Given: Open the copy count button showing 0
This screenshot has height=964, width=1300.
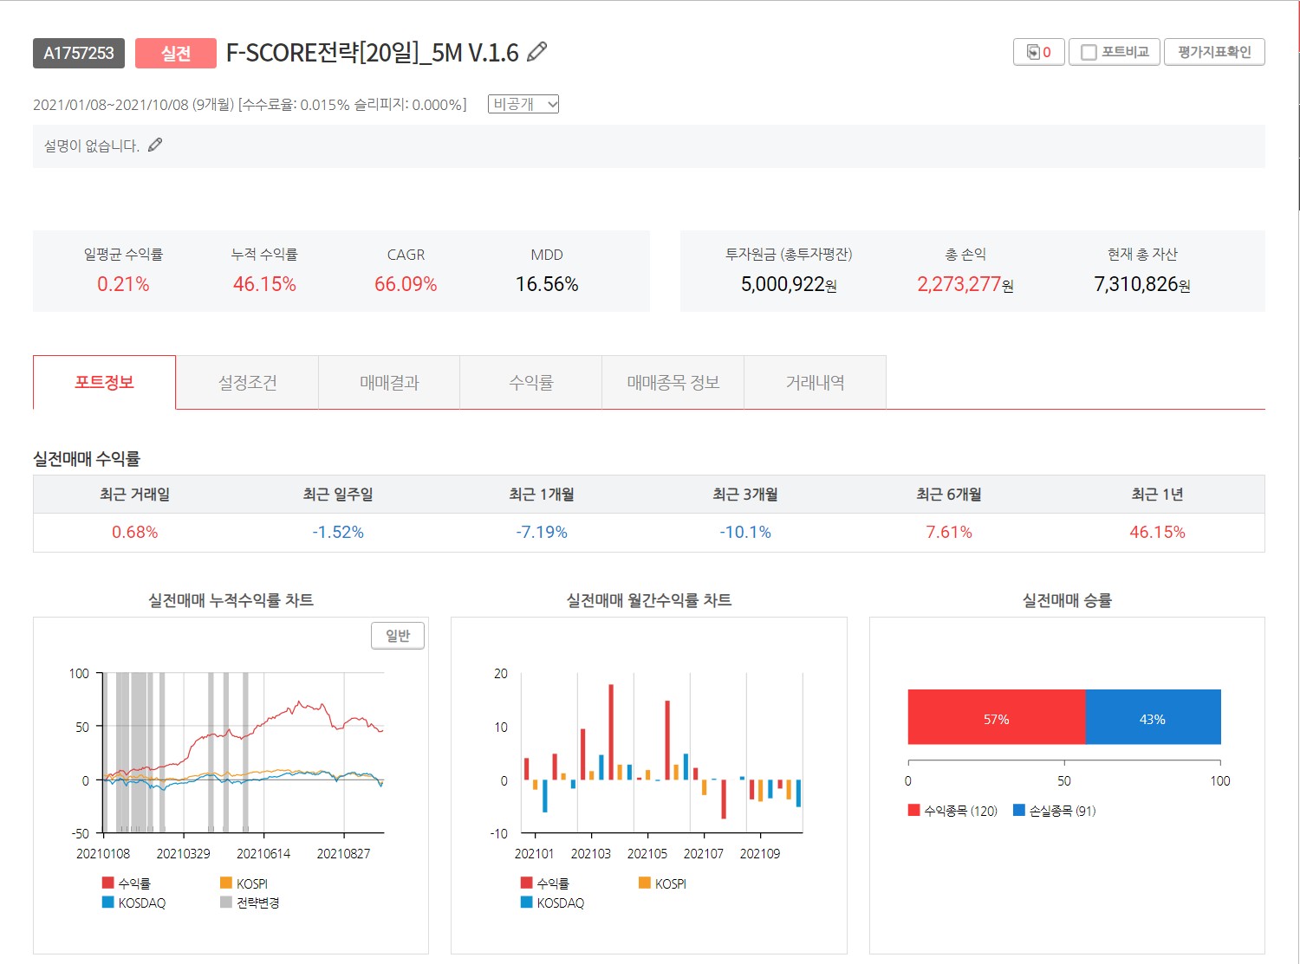Looking at the screenshot, I should pyautogui.click(x=1038, y=52).
